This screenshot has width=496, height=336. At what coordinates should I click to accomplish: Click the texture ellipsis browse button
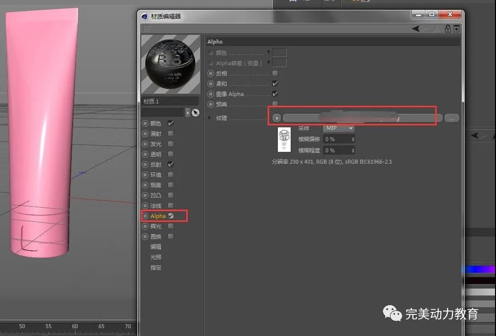click(x=452, y=118)
